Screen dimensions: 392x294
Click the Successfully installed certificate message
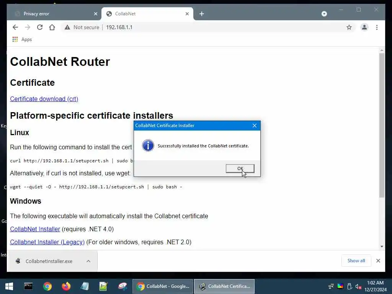click(203, 146)
